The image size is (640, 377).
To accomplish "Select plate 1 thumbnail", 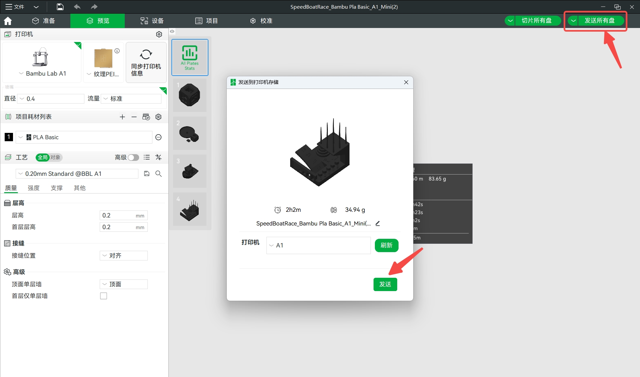I will pyautogui.click(x=190, y=96).
